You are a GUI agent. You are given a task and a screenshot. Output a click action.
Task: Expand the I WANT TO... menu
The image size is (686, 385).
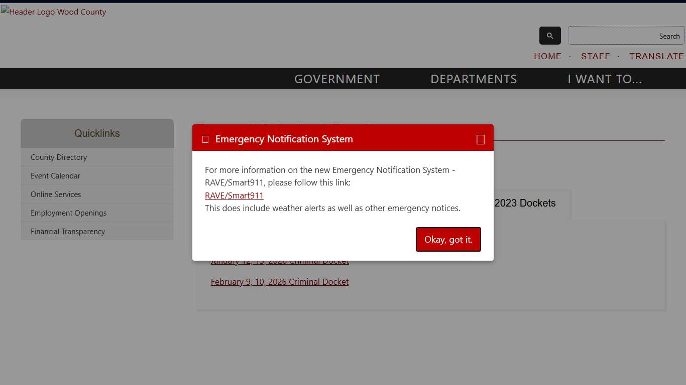click(x=604, y=79)
